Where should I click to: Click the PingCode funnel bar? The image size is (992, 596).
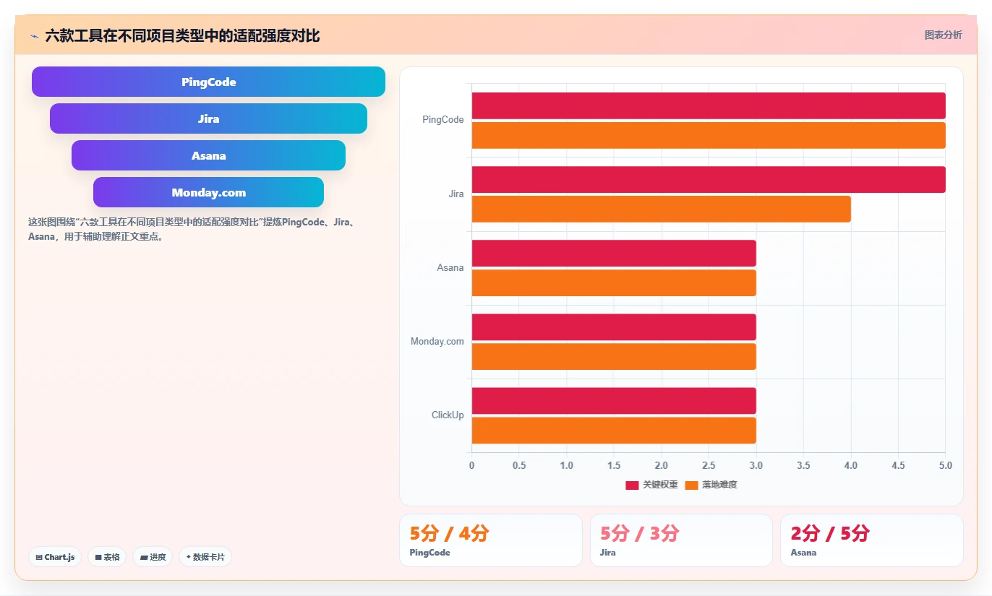pyautogui.click(x=208, y=82)
